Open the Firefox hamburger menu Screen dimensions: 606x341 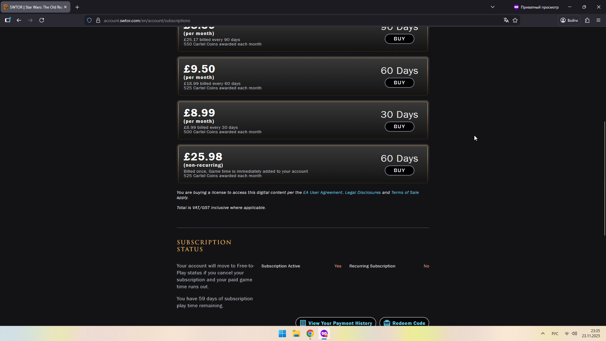[x=598, y=20]
